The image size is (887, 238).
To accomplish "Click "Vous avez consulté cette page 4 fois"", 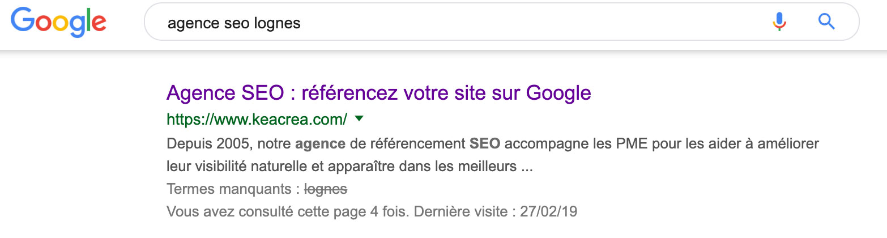I will pyautogui.click(x=288, y=212).
